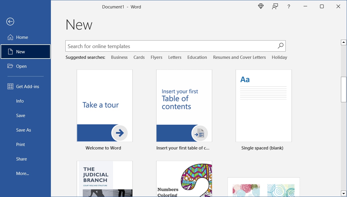Switch to the New section

tap(20, 52)
